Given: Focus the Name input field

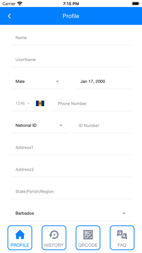Looking at the screenshot, I should coord(71,38).
